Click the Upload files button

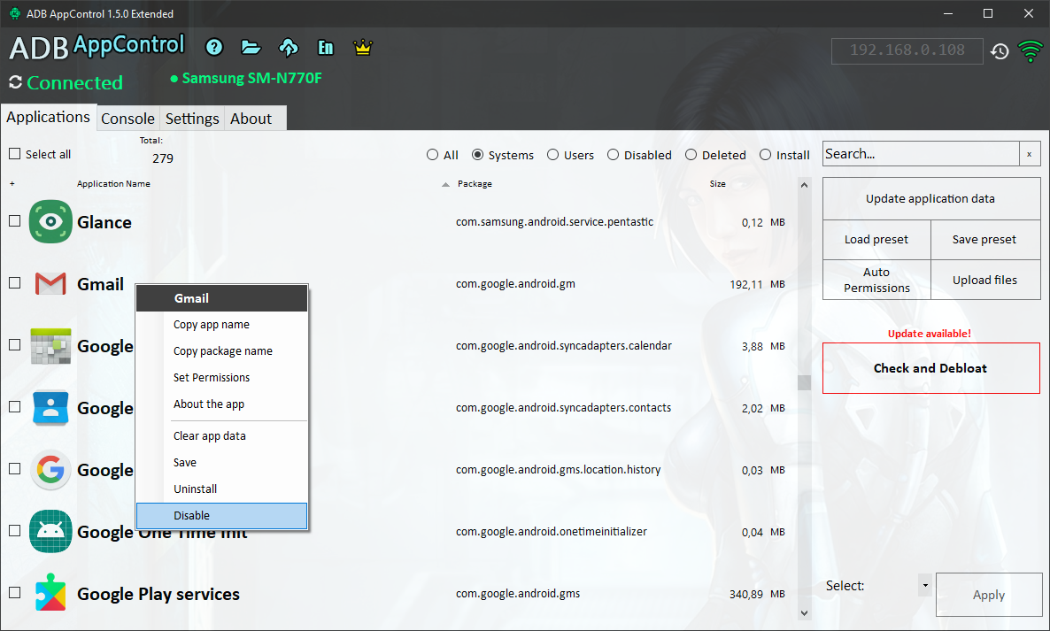point(985,280)
